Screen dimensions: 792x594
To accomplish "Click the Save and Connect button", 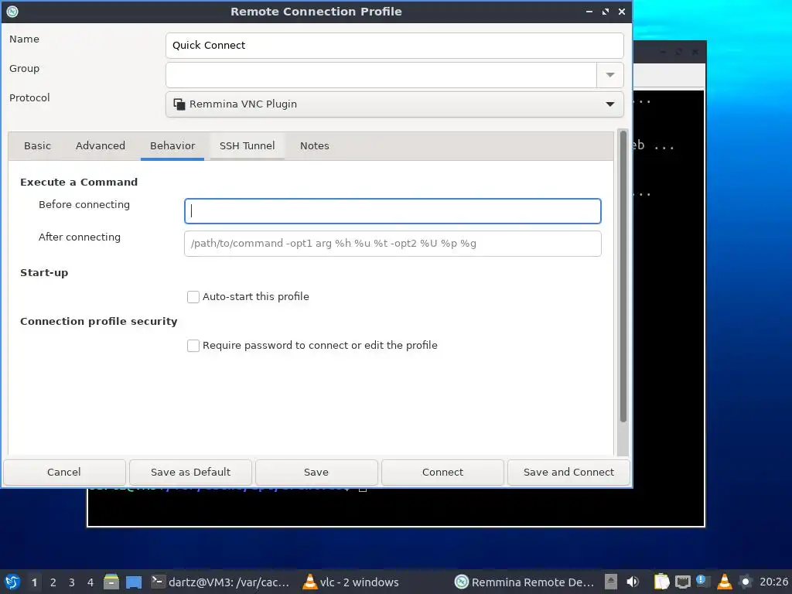I will (x=568, y=473).
